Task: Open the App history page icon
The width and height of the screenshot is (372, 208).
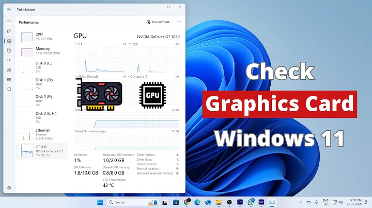Action: [x=9, y=50]
